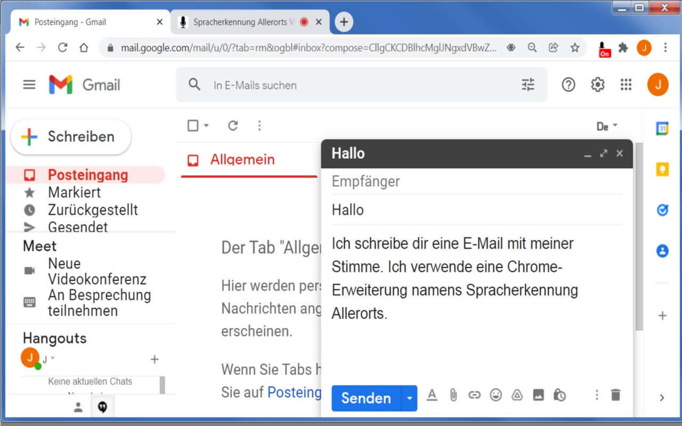Click the Empfänger recipient field
Image resolution: width=682 pixels, height=426 pixels.
coord(476,181)
